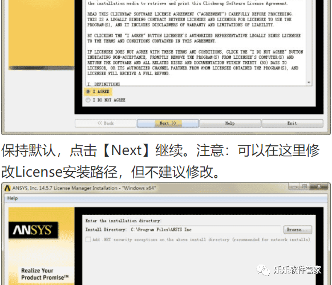Click the Install Directory path field

click(205, 230)
